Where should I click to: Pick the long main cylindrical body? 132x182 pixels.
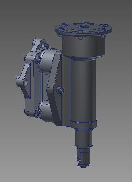click(84, 90)
